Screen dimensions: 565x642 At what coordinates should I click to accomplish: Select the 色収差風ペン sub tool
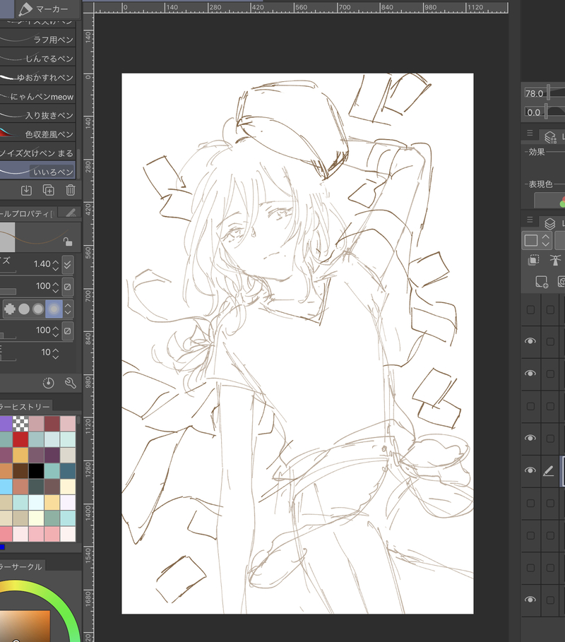pos(37,134)
